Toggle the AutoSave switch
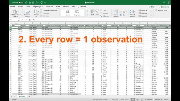The height and width of the screenshot is (101, 180). click(x=21, y=3)
